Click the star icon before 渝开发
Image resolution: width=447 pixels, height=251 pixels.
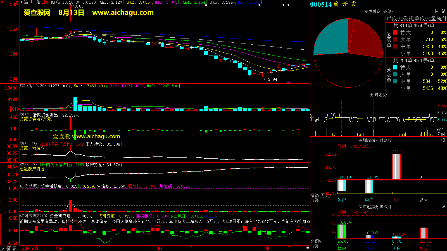click(x=22, y=2)
